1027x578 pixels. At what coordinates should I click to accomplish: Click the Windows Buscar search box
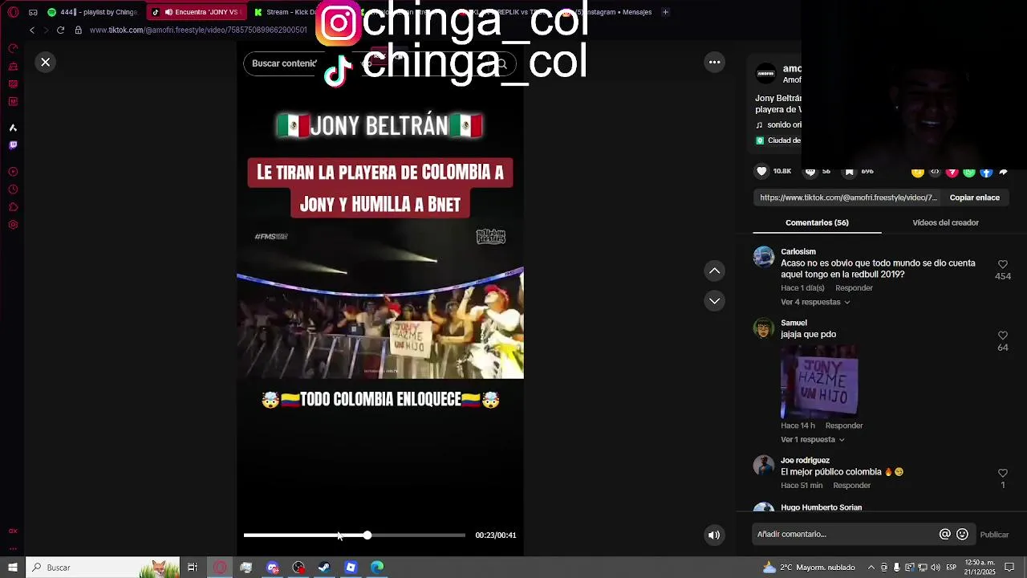(103, 568)
